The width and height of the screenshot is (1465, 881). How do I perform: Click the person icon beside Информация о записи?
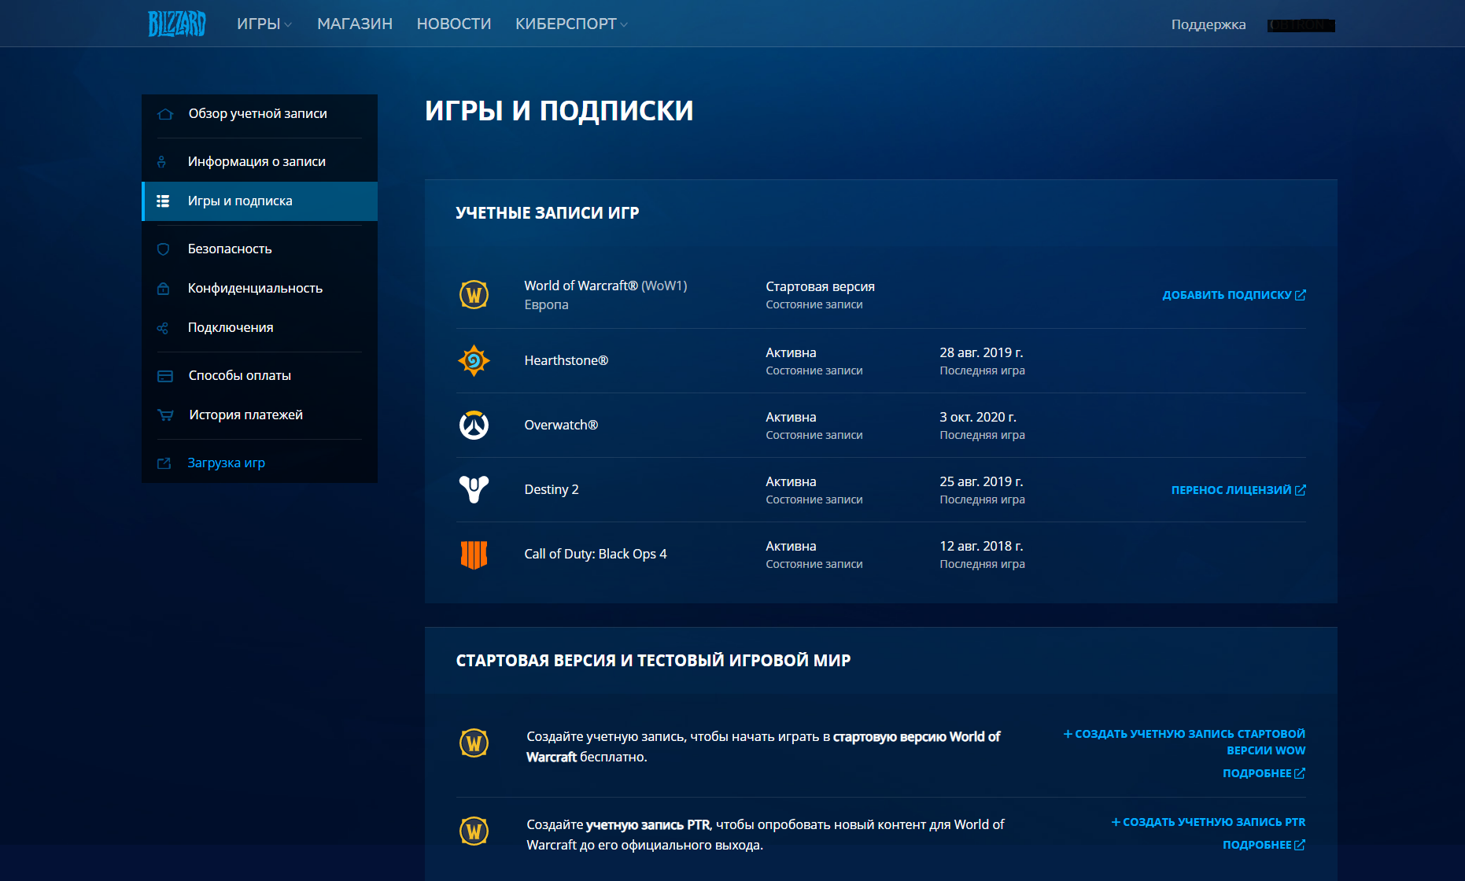tap(161, 162)
